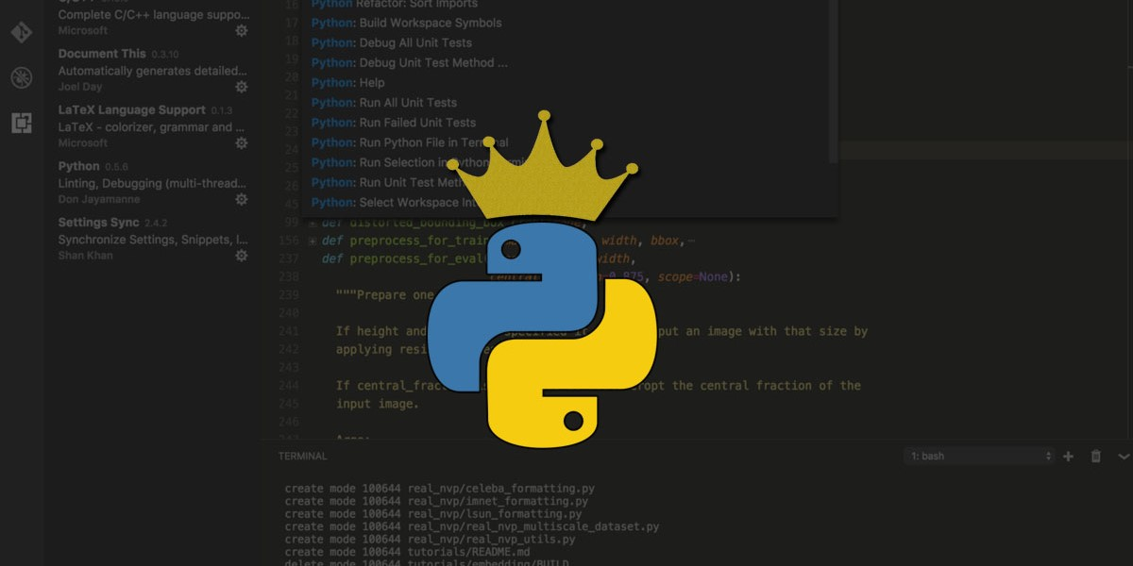The width and height of the screenshot is (1133, 566).
Task: Click code text 'def preprocess_for_eval' on line 237
Action: pyautogui.click(x=403, y=258)
